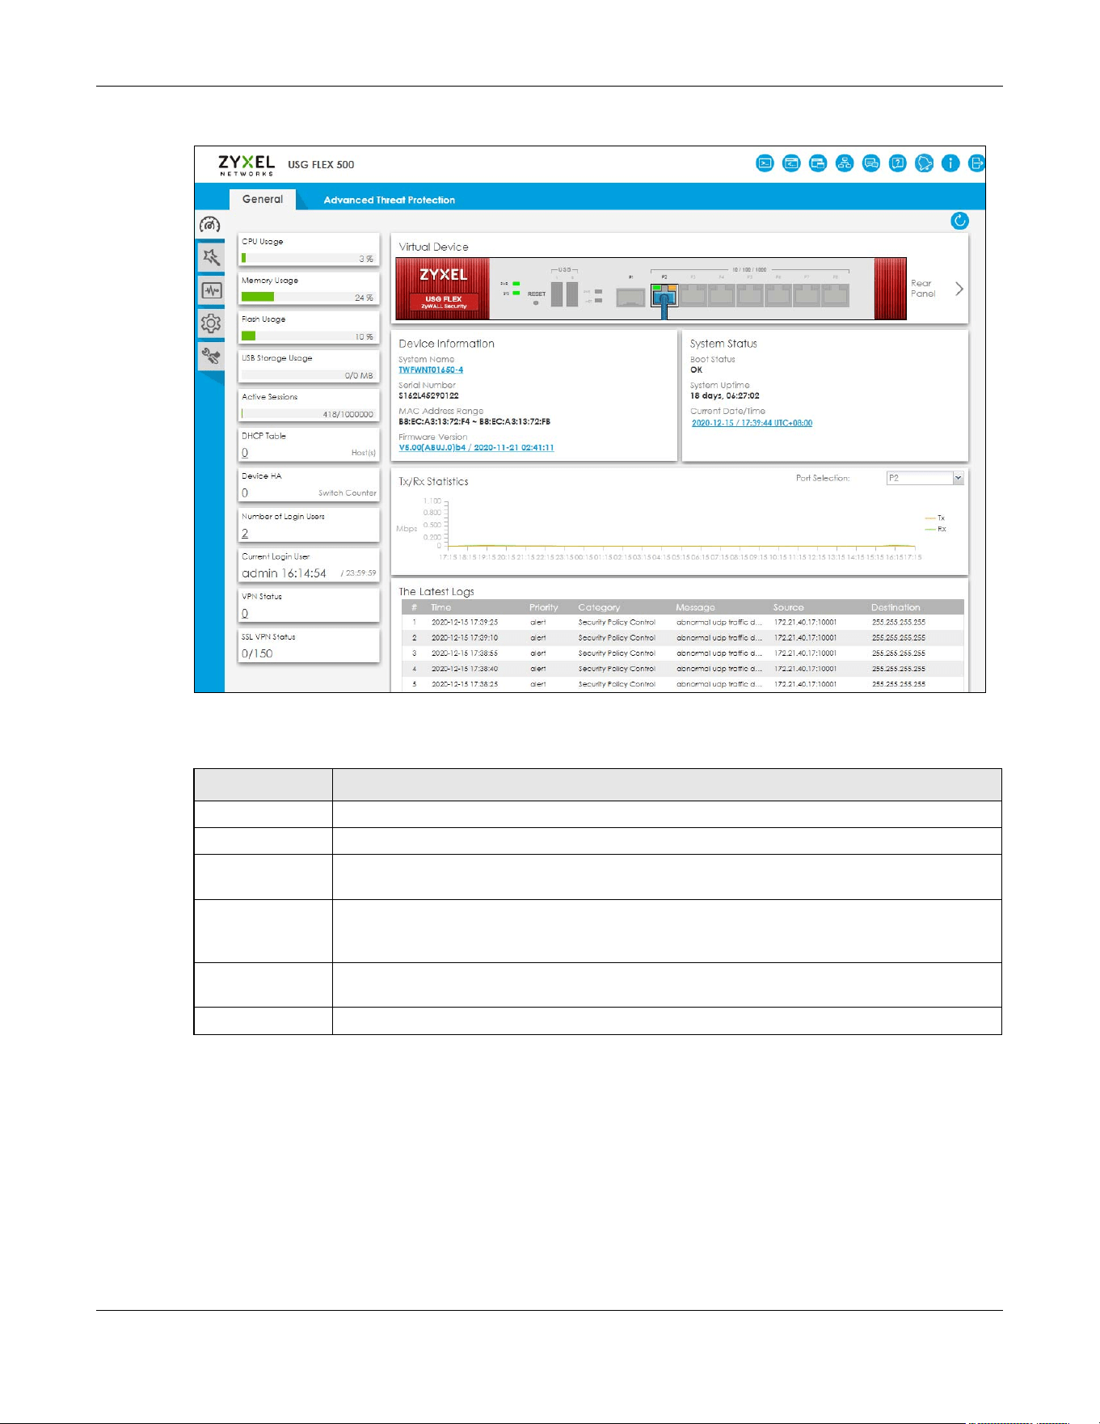Click the Tx legend entry in chart
Image resolution: width=1100 pixels, height=1424 pixels.
click(x=935, y=518)
